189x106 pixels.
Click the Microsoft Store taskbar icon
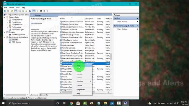[x=78, y=103]
